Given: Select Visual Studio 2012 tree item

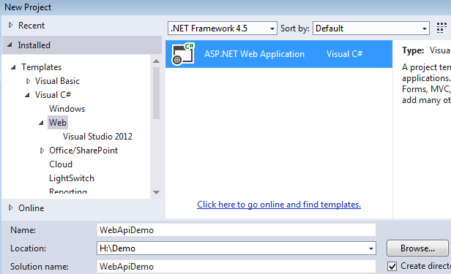Looking at the screenshot, I should (97, 137).
